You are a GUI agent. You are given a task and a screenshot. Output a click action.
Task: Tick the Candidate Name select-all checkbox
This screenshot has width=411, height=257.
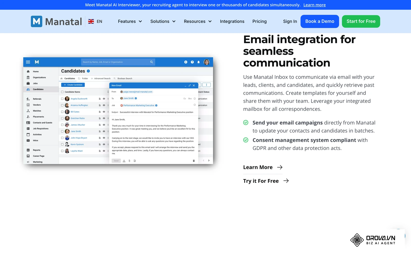(x=62, y=92)
